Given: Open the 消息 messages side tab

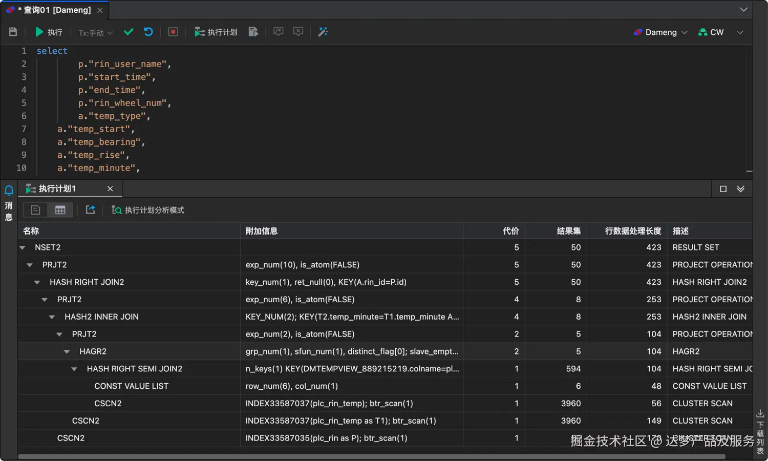Looking at the screenshot, I should click(9, 211).
